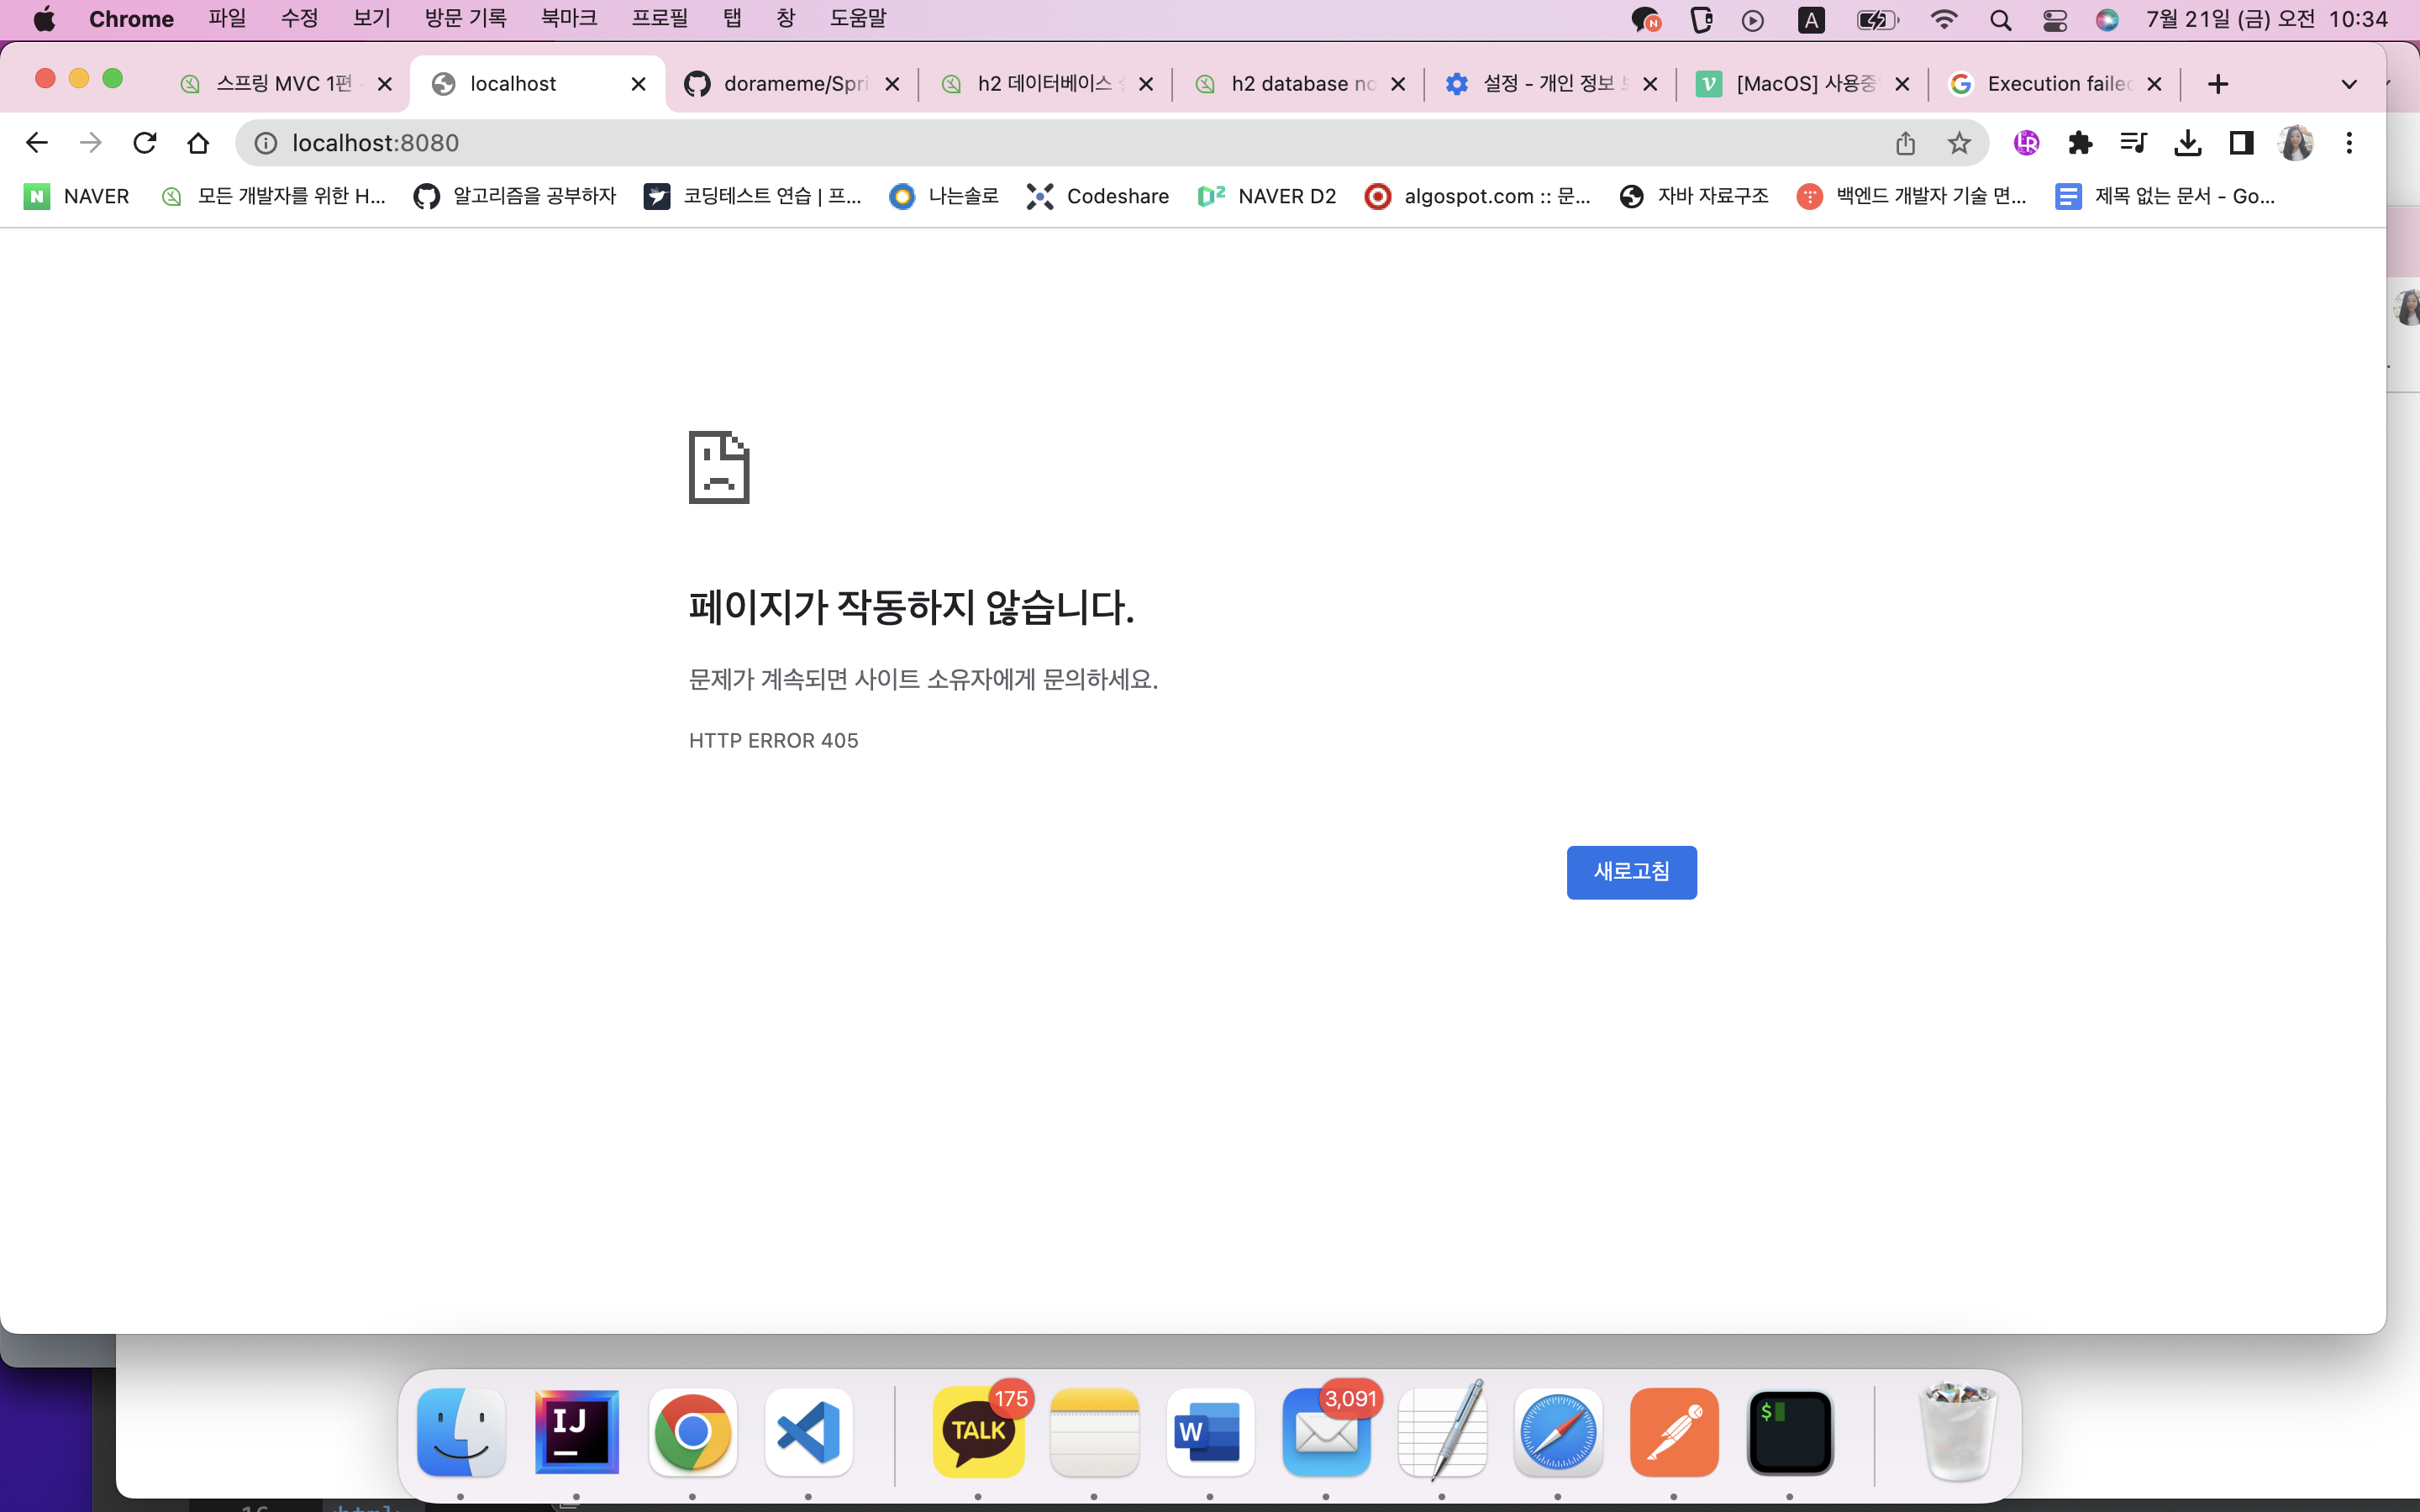Switch to the Execution failed Google tab
The width and height of the screenshot is (2420, 1512).
[2054, 84]
